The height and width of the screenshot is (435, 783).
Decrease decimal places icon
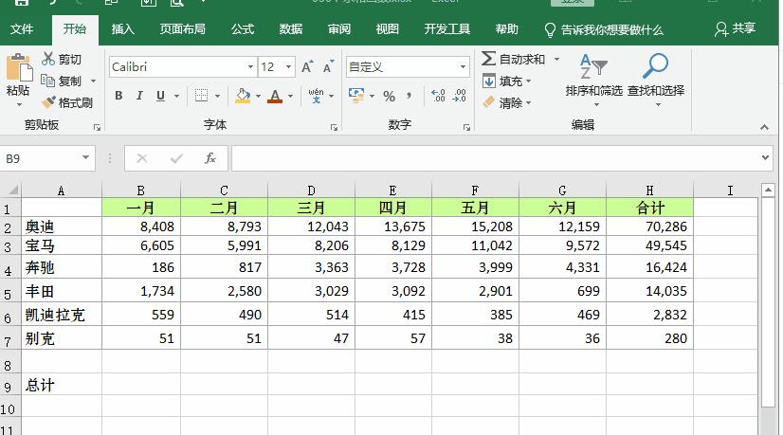(x=460, y=96)
